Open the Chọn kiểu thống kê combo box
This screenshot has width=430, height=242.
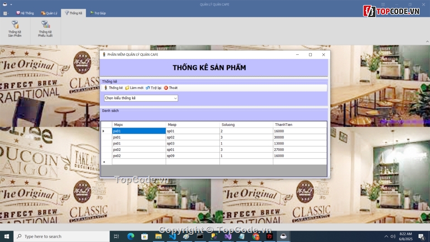[141, 98]
